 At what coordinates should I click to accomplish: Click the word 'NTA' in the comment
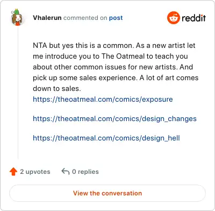pyautogui.click(x=40, y=45)
